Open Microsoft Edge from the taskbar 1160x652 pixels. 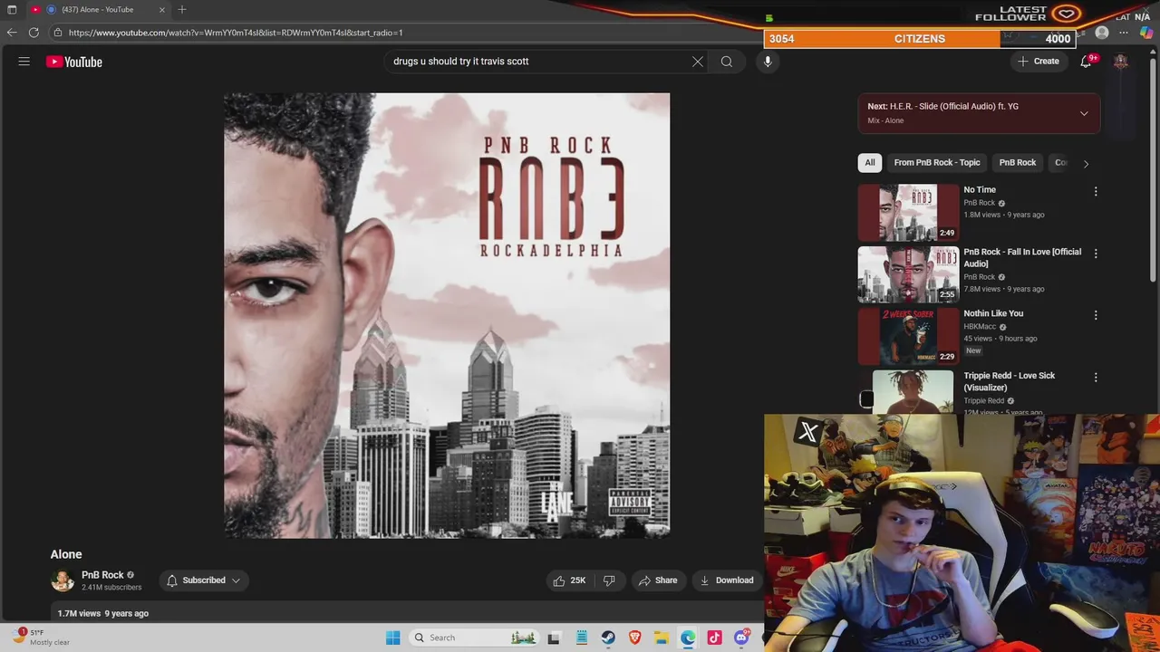point(688,638)
